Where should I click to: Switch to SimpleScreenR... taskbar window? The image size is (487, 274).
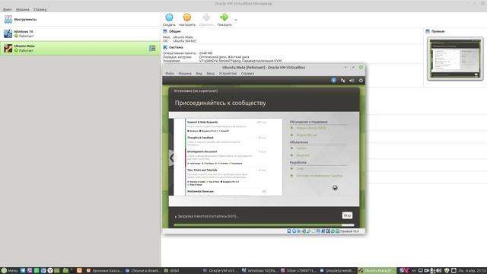(337, 271)
